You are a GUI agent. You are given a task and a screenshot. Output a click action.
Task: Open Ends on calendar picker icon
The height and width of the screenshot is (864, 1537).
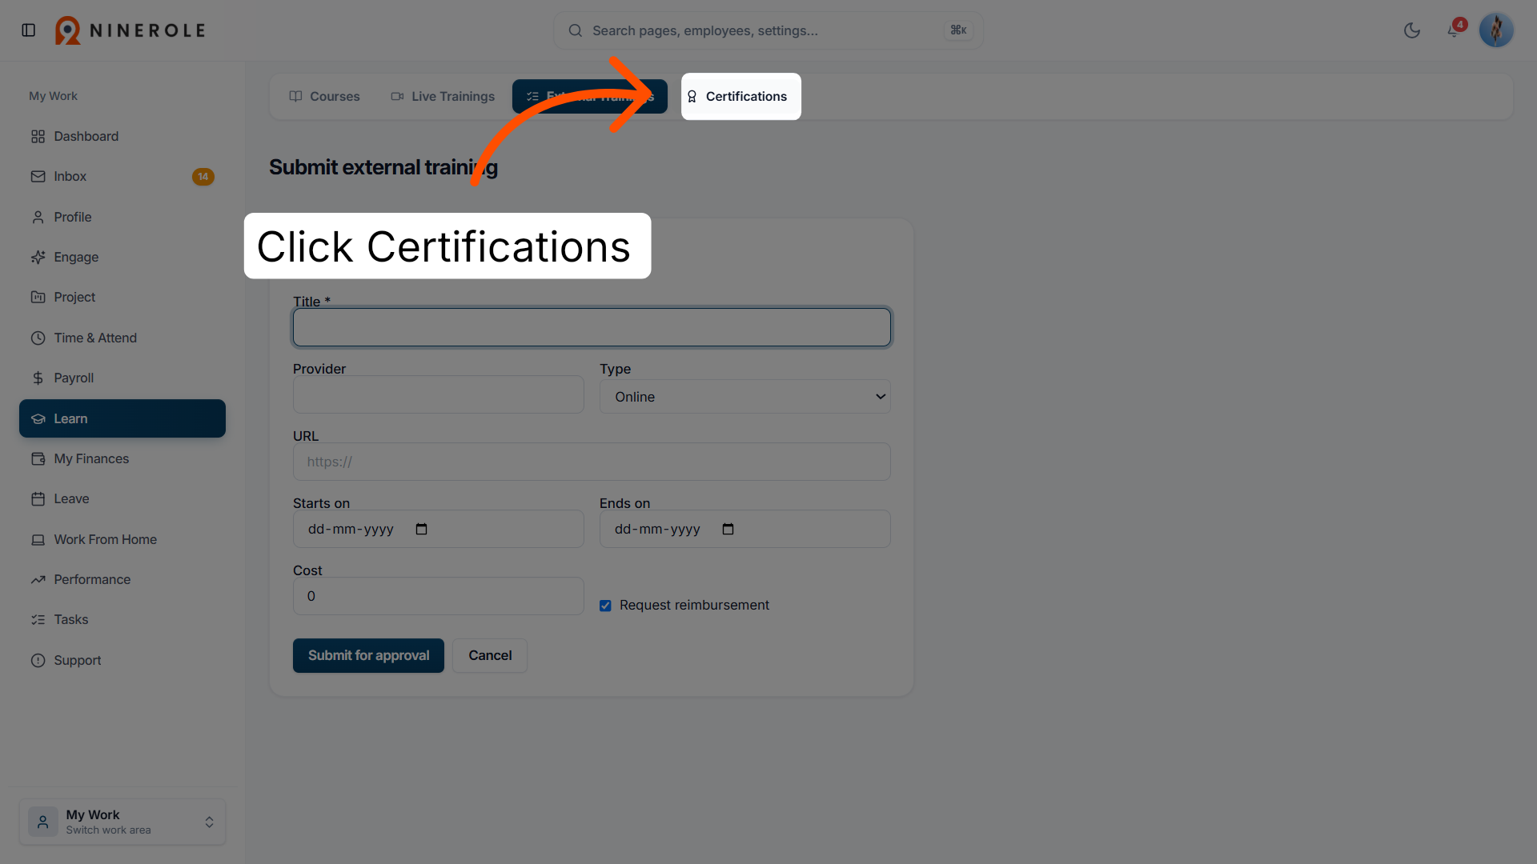[728, 530]
